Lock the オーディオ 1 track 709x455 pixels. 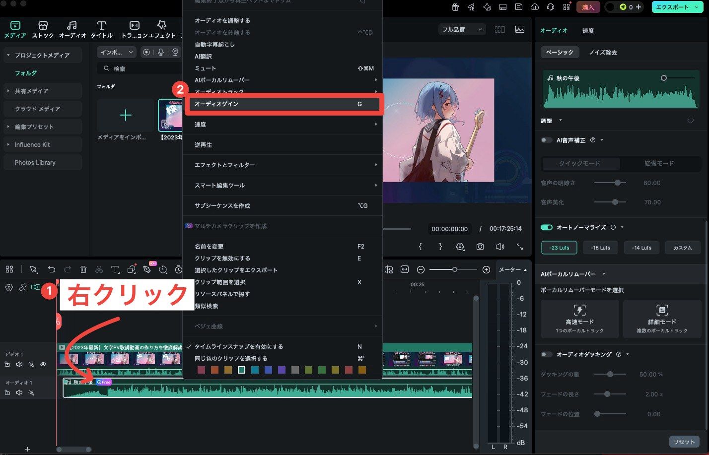7,392
